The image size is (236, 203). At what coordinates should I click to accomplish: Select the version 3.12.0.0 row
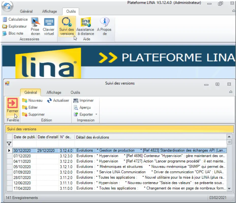pyautogui.click(x=120, y=172)
